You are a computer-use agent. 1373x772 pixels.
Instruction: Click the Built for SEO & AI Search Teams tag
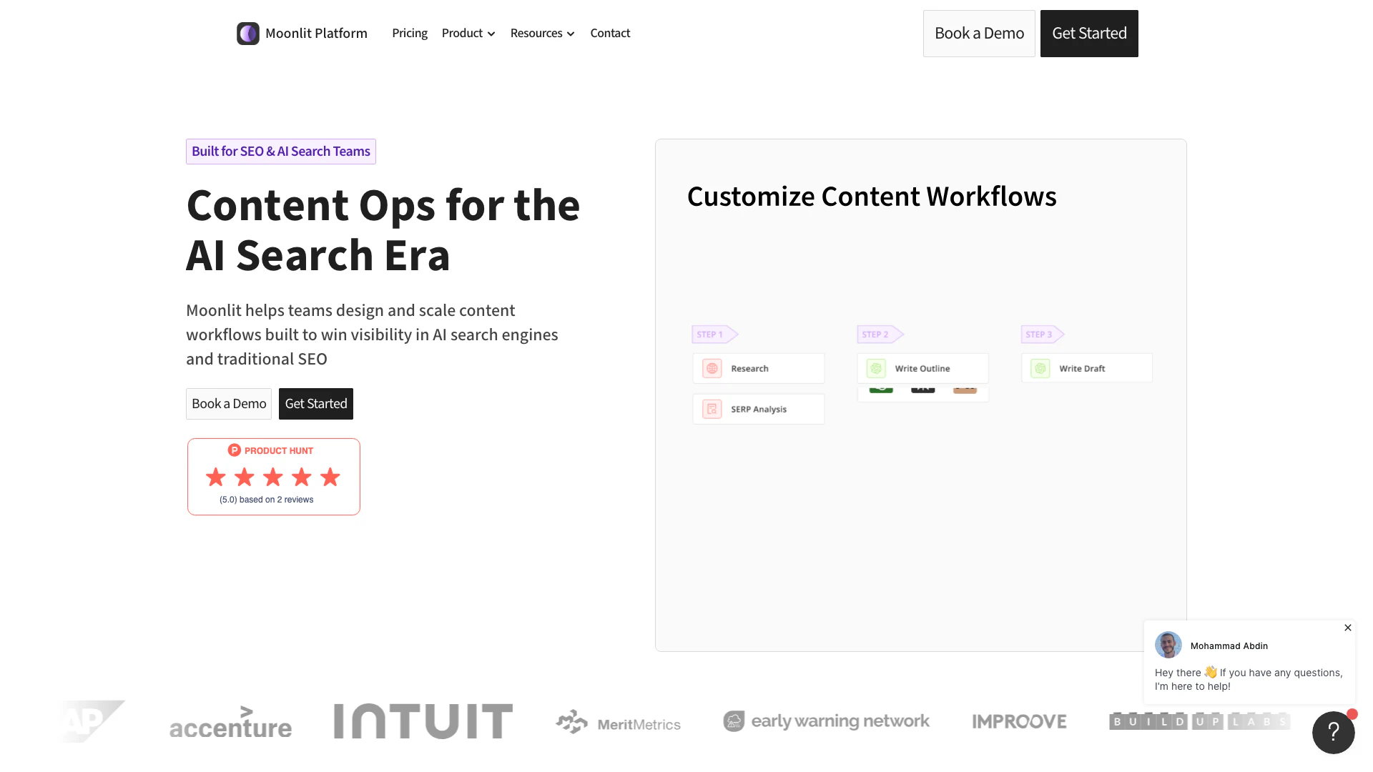[x=281, y=152]
